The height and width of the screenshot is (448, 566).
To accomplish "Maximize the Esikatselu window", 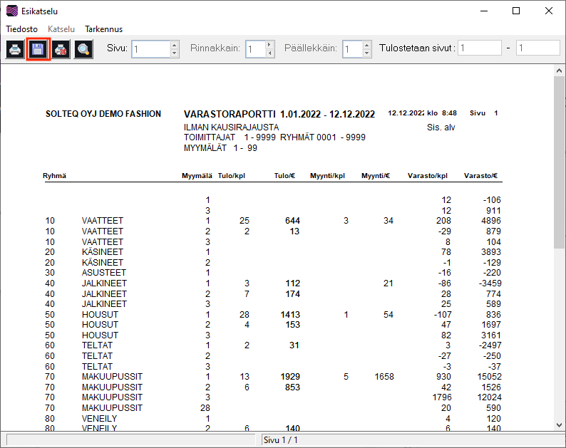I will [515, 11].
